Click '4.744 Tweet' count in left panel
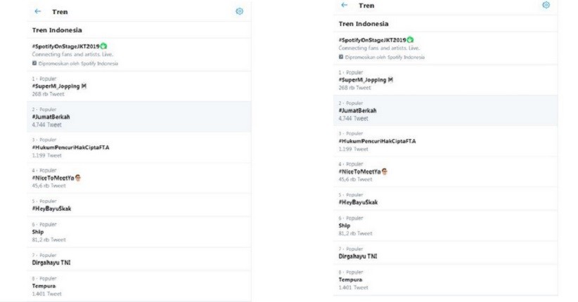 click(46, 124)
